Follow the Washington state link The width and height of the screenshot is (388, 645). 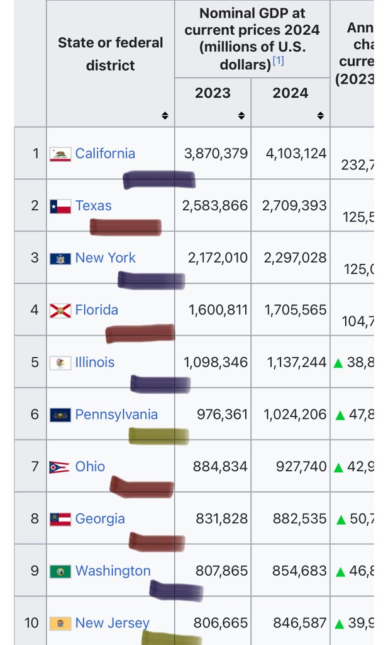pos(113,571)
